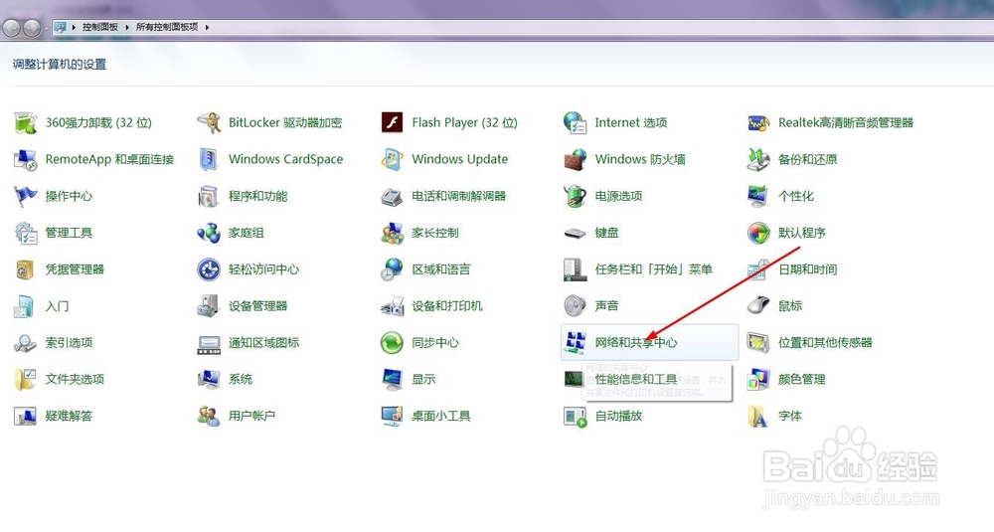Go back with the Back arrow button
994x532 pixels.
tap(11, 27)
